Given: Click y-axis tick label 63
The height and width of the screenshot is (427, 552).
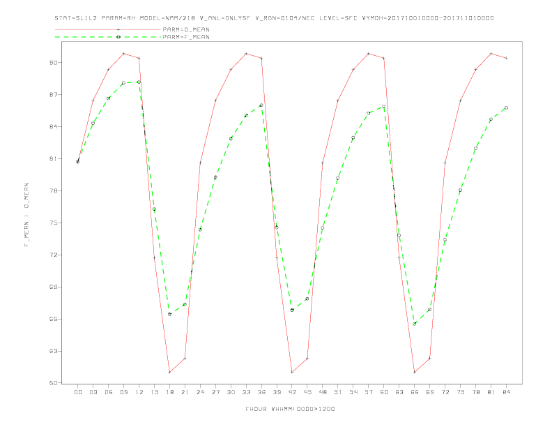Looking at the screenshot, I should [53, 351].
